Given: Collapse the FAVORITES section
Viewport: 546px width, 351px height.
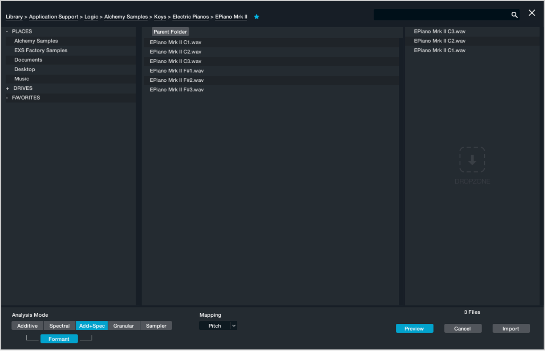Looking at the screenshot, I should point(6,97).
